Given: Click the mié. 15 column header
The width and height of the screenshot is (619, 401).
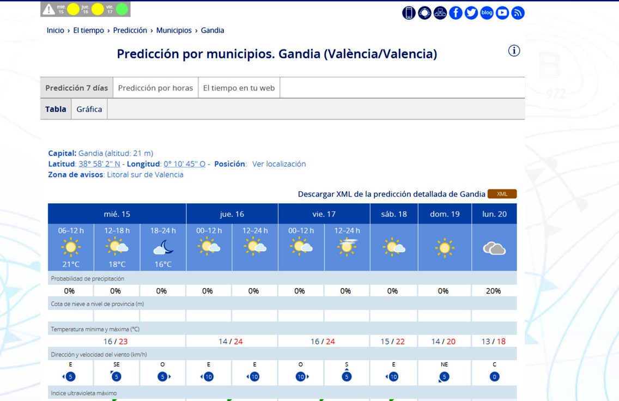Looking at the screenshot, I should (x=117, y=214).
